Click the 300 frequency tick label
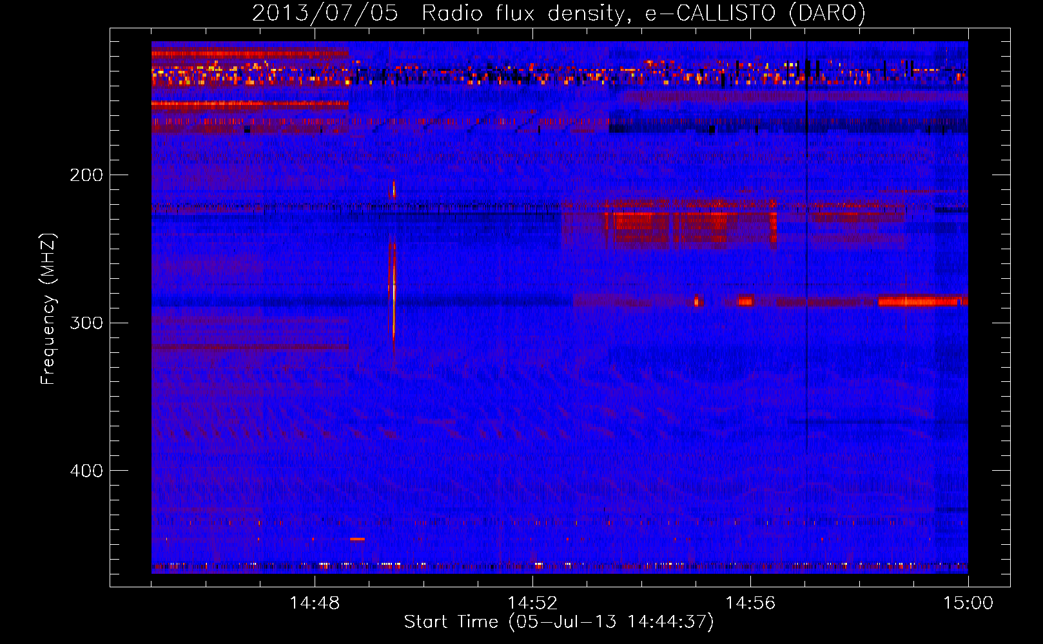 pyautogui.click(x=86, y=323)
